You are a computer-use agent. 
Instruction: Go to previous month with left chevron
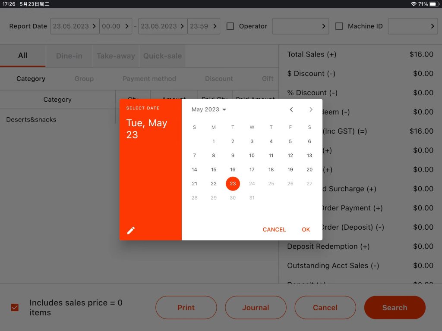click(x=291, y=109)
